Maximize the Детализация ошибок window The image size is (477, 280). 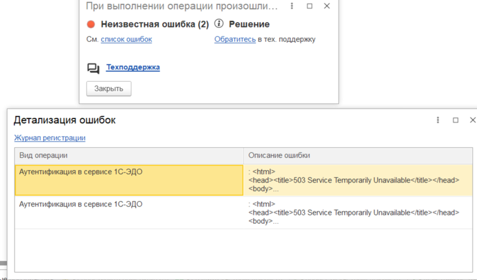[455, 120]
